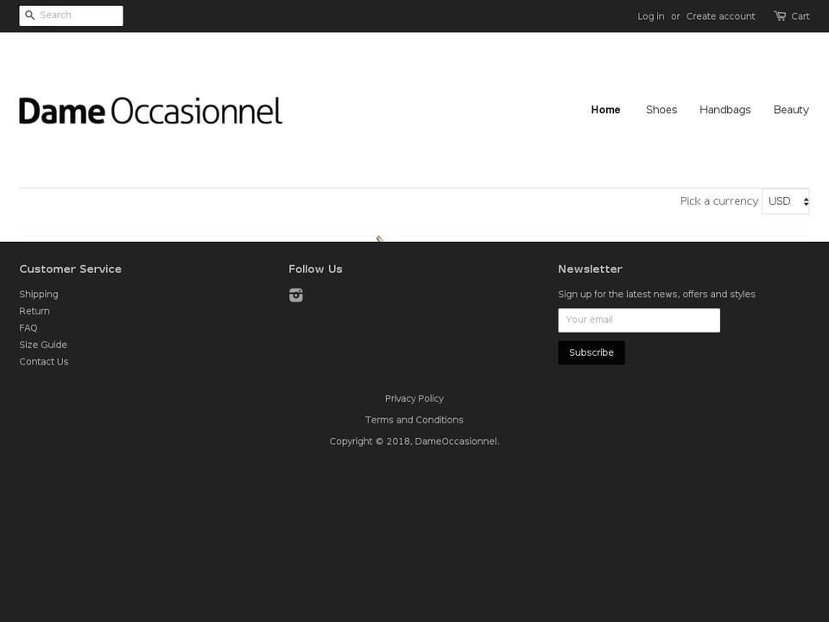This screenshot has width=829, height=622.
Task: Select the Beauty menu item
Action: pyautogui.click(x=791, y=110)
